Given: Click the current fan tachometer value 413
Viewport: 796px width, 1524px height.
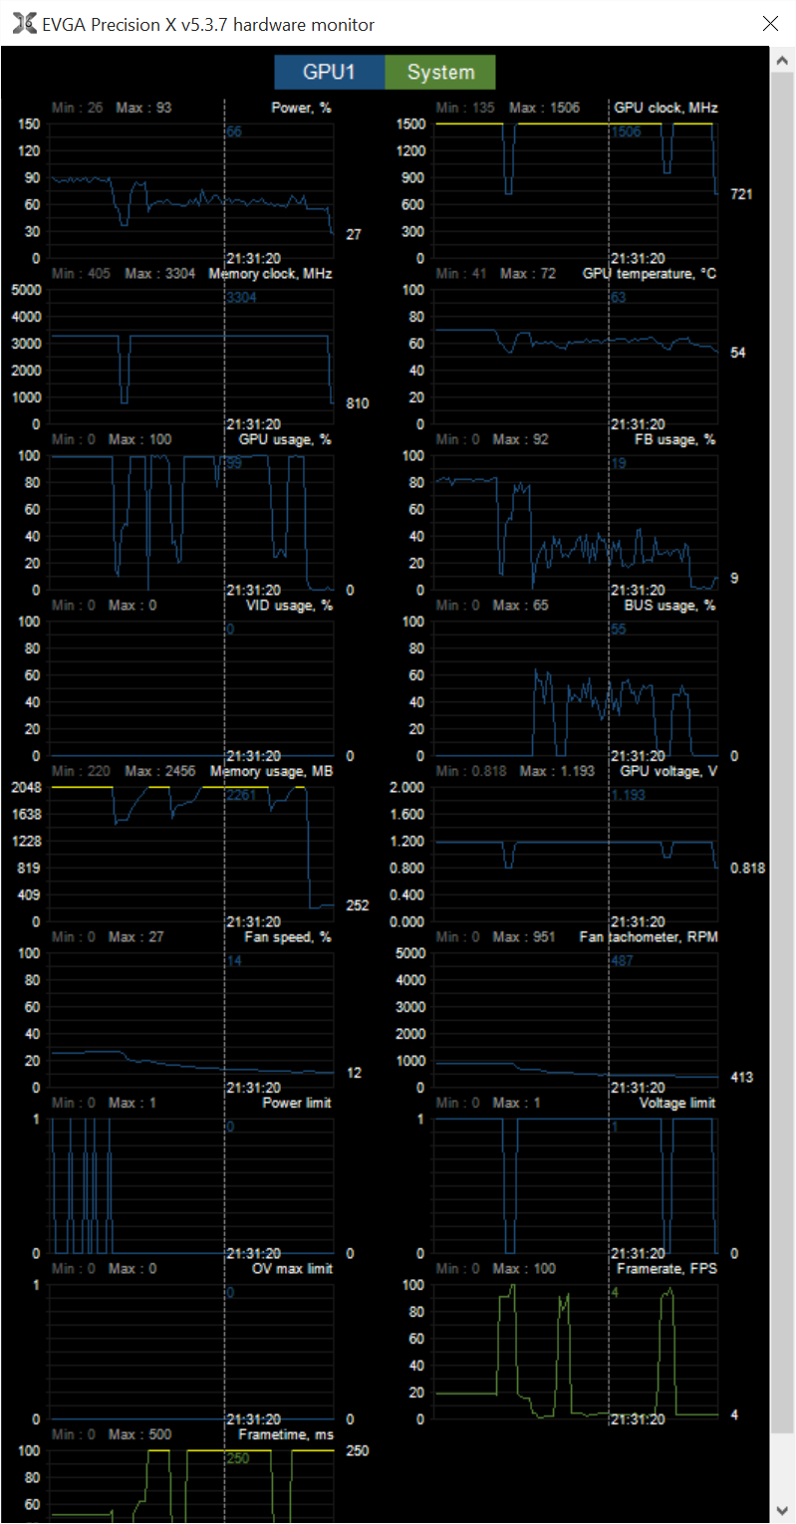Looking at the screenshot, I should 740,1077.
